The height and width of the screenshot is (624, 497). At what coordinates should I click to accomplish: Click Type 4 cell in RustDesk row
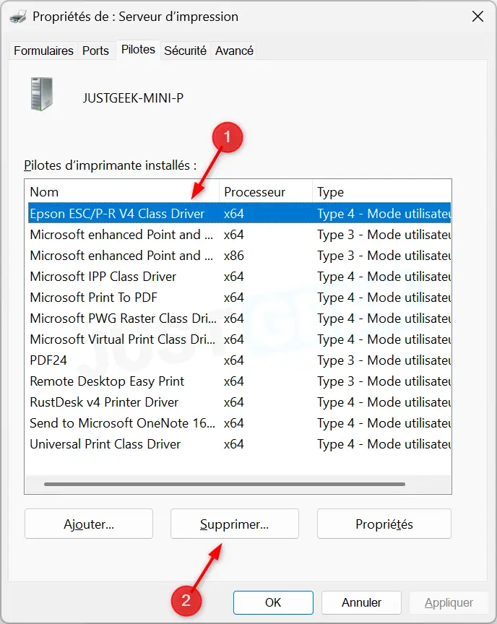384,402
